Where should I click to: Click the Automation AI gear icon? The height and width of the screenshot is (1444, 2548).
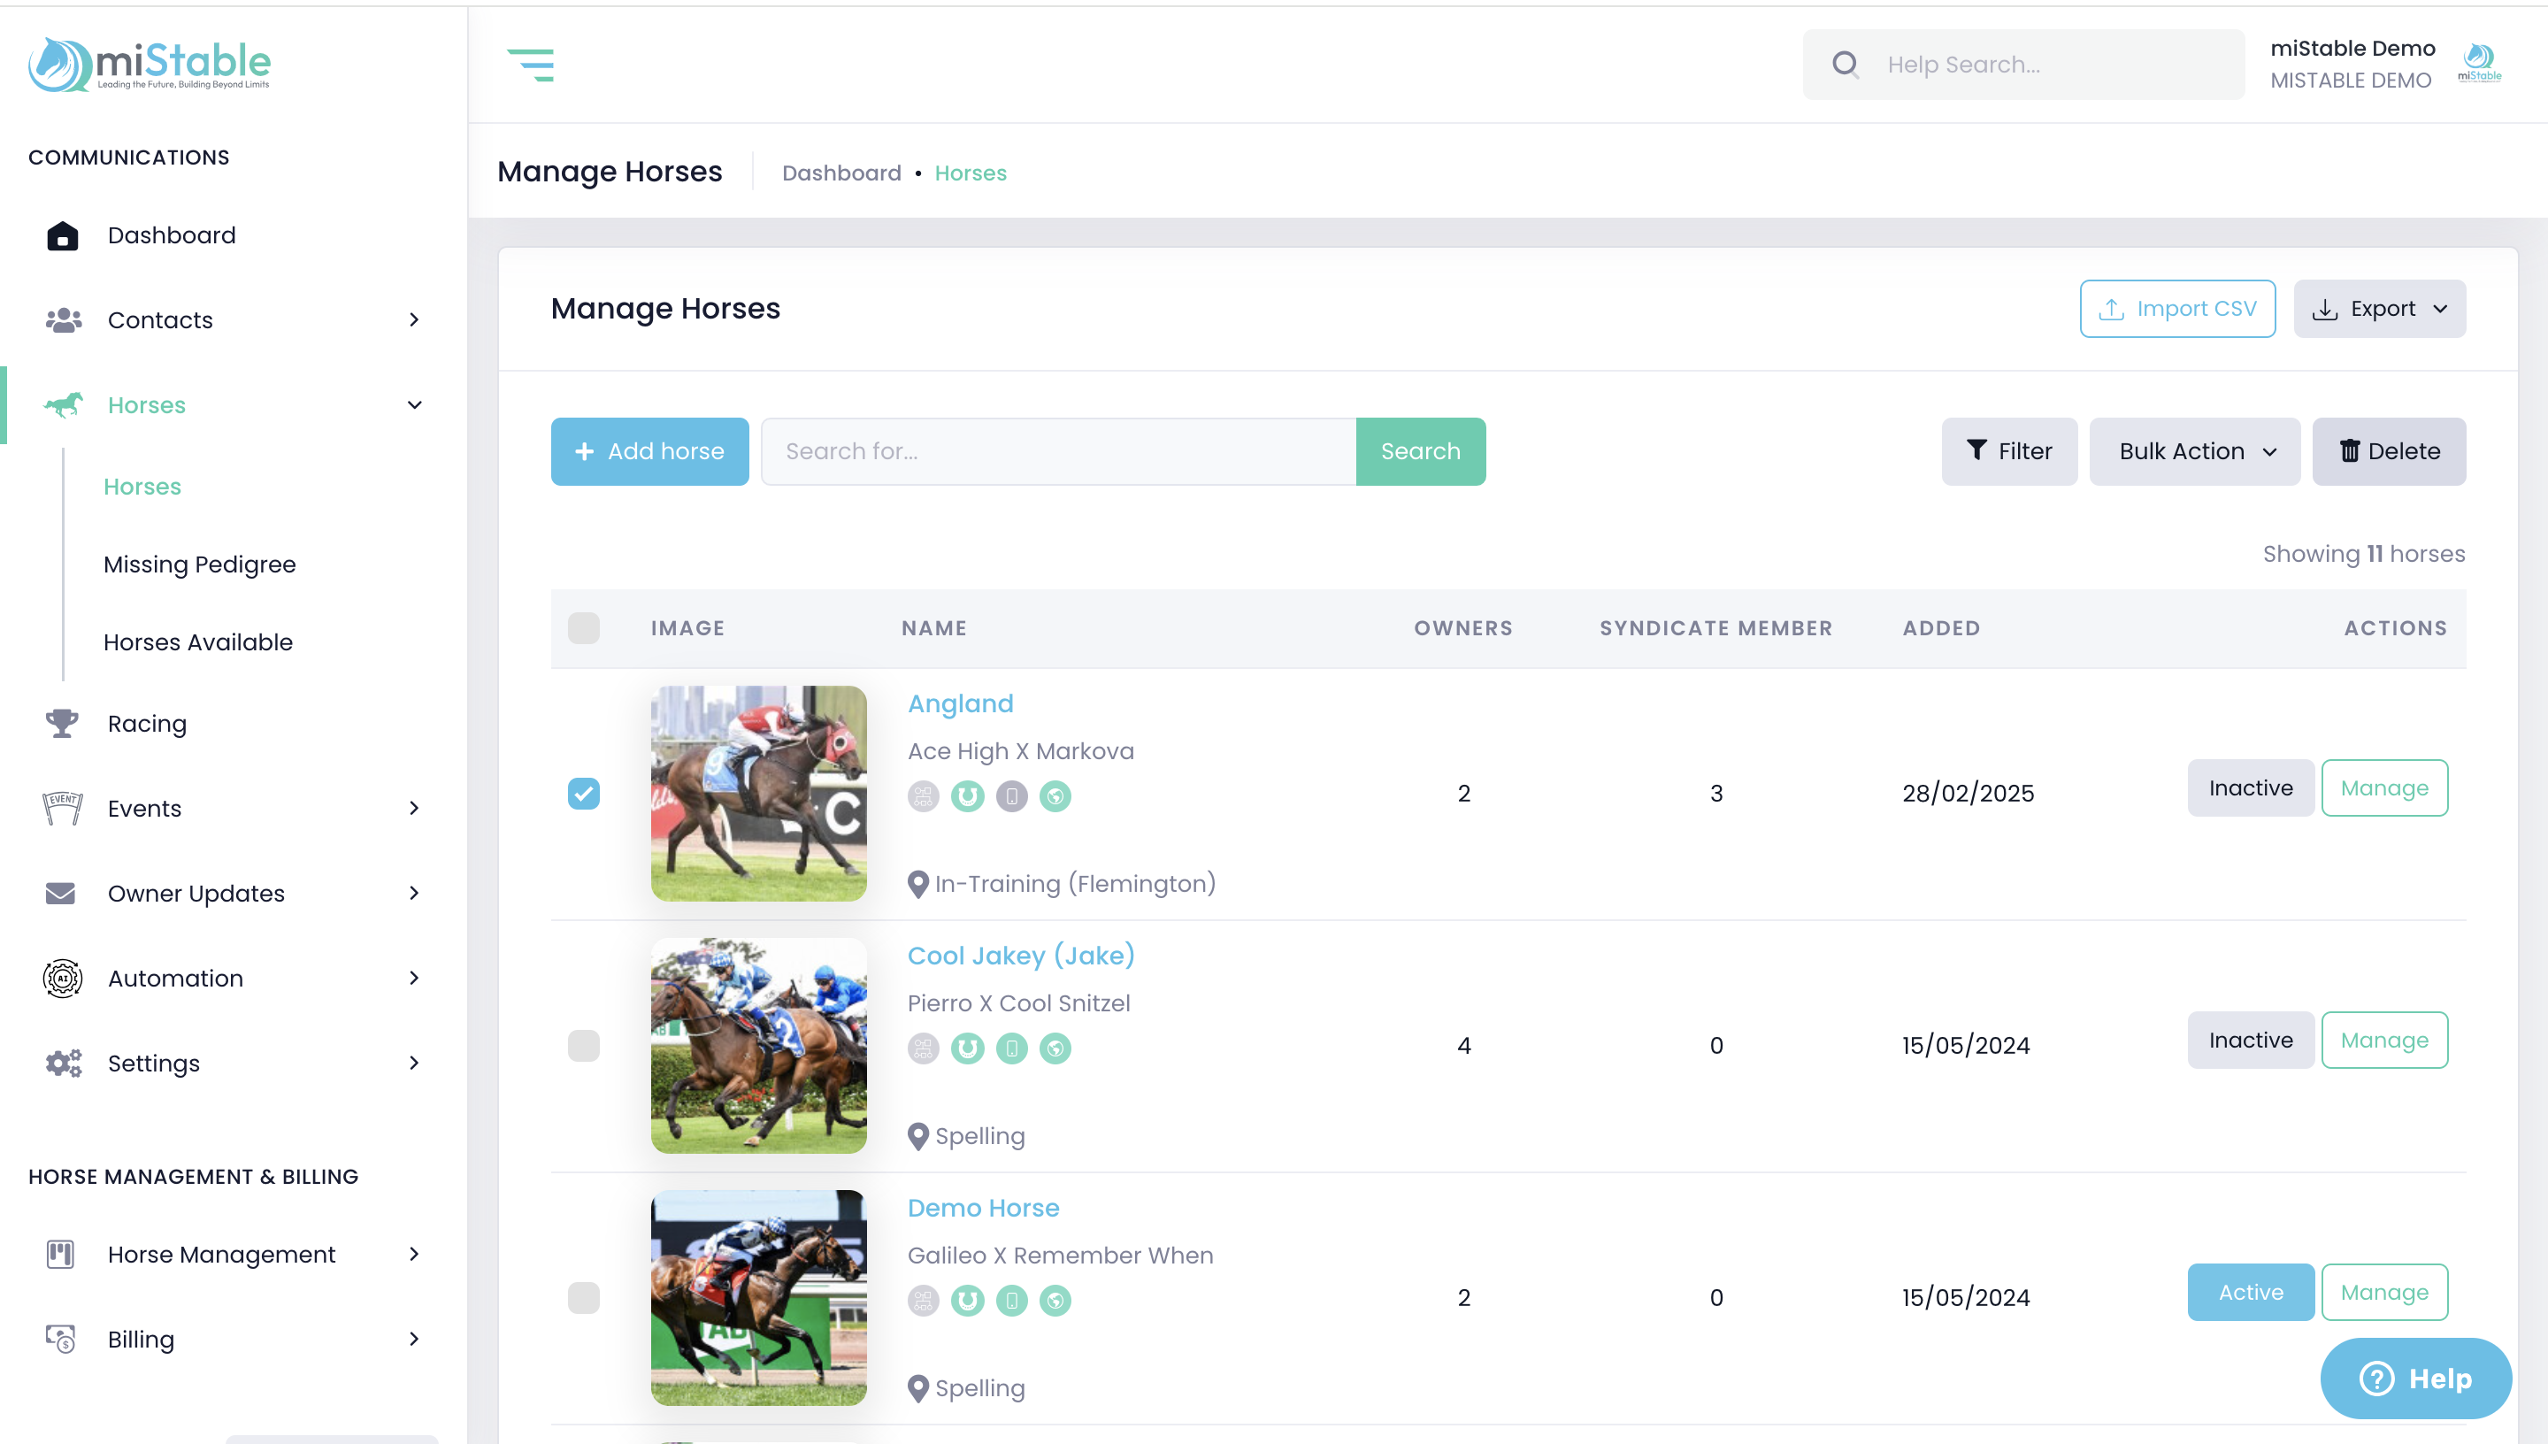[63, 978]
